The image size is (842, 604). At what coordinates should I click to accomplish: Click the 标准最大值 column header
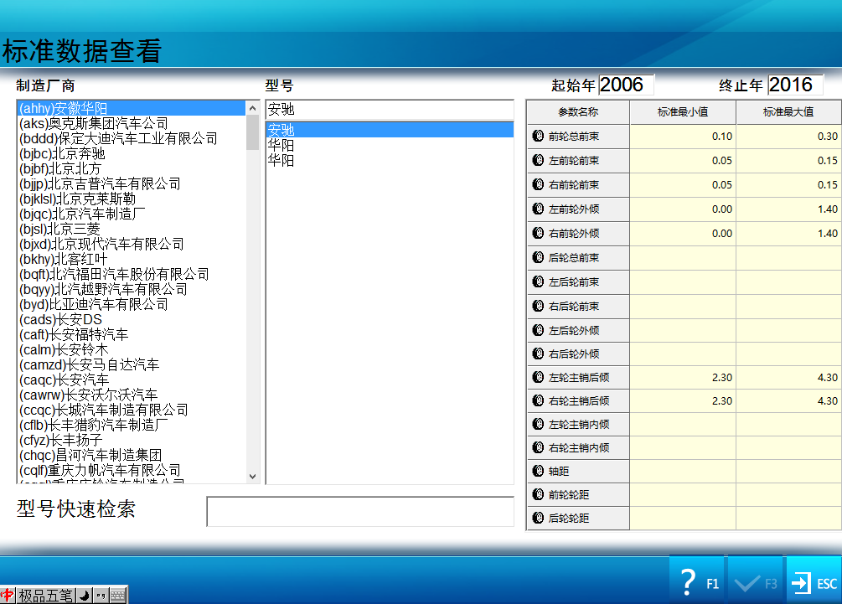coord(788,112)
